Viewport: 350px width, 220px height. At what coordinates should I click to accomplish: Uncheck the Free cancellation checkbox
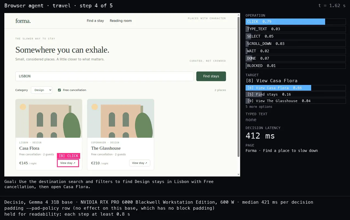click(59, 90)
